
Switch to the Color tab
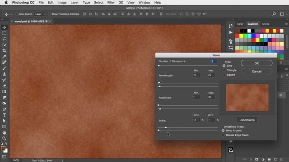(240, 24)
